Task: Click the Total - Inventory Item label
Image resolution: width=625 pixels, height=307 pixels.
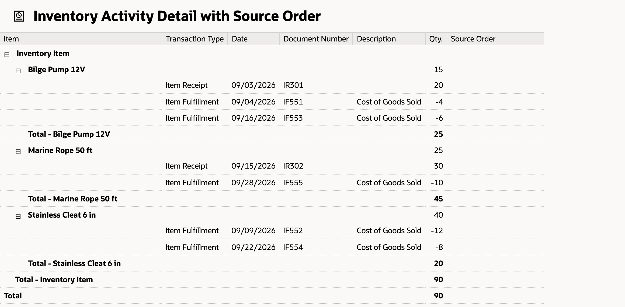Action: (x=54, y=280)
